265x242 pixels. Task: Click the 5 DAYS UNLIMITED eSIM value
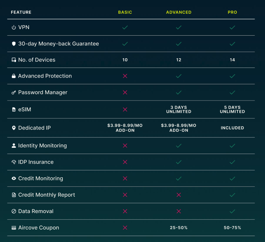232,109
